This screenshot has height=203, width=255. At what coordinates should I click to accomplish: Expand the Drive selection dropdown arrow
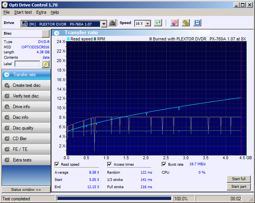tap(104, 24)
